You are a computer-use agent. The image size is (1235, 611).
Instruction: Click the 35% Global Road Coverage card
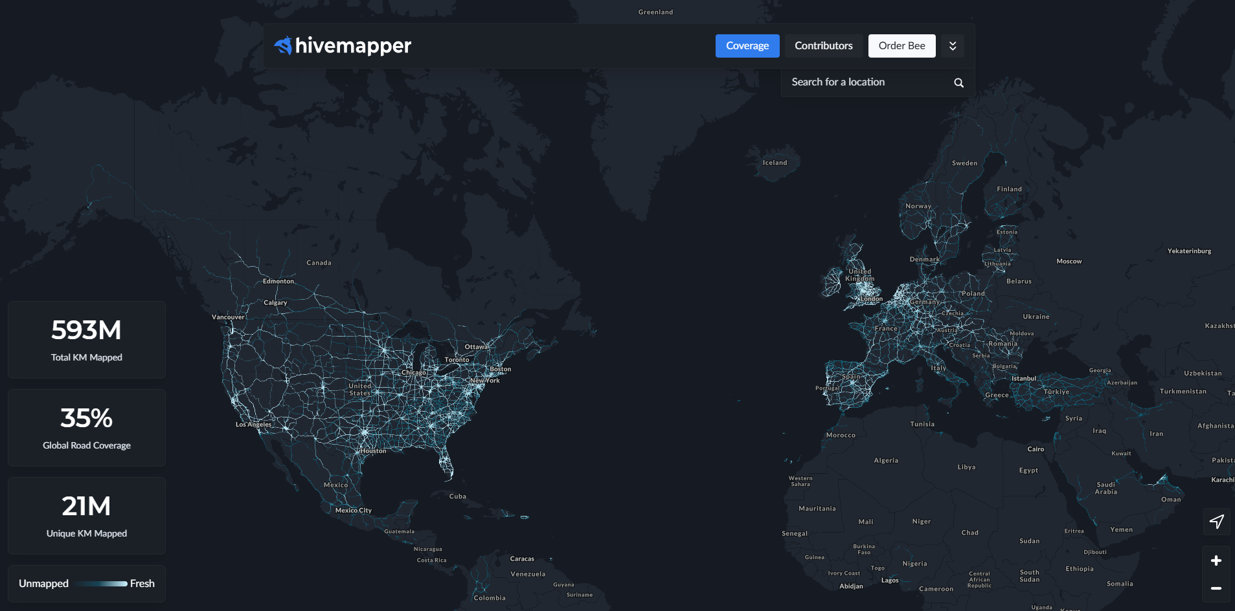tap(86, 428)
